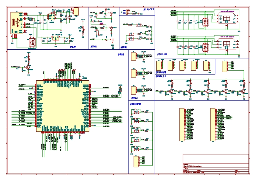The width and height of the screenshot is (256, 181).
Task: Click the #天线 section label
Action: click(93, 47)
